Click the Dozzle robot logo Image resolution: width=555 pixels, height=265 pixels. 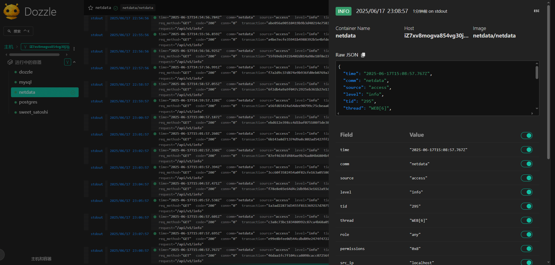pos(12,12)
